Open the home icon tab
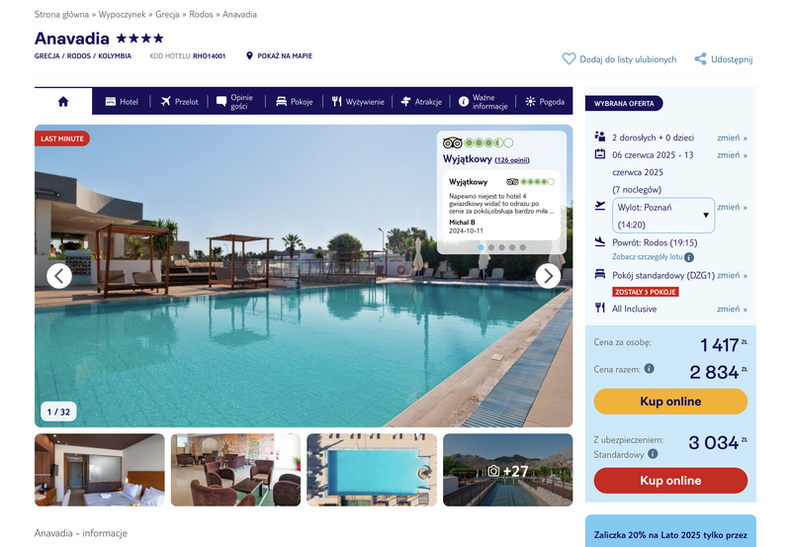 [x=63, y=102]
